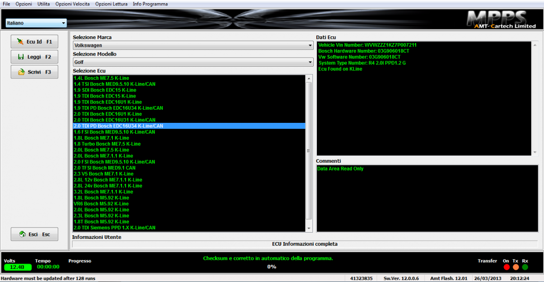Open the Info Programma menu

150,4
